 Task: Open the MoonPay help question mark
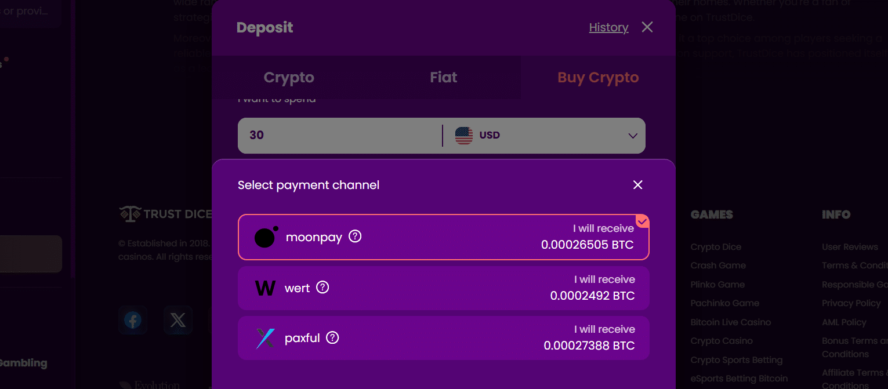355,237
